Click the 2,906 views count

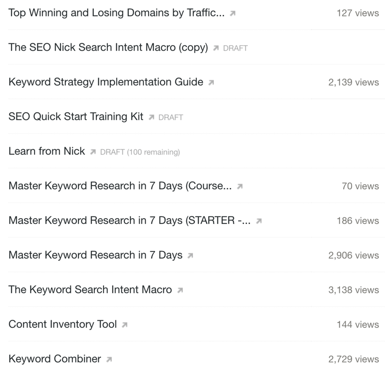click(x=353, y=255)
